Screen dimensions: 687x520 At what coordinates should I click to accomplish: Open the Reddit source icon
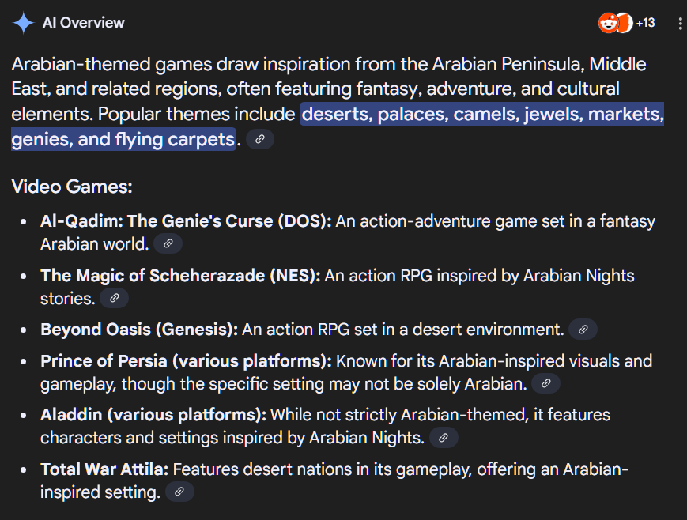click(607, 23)
